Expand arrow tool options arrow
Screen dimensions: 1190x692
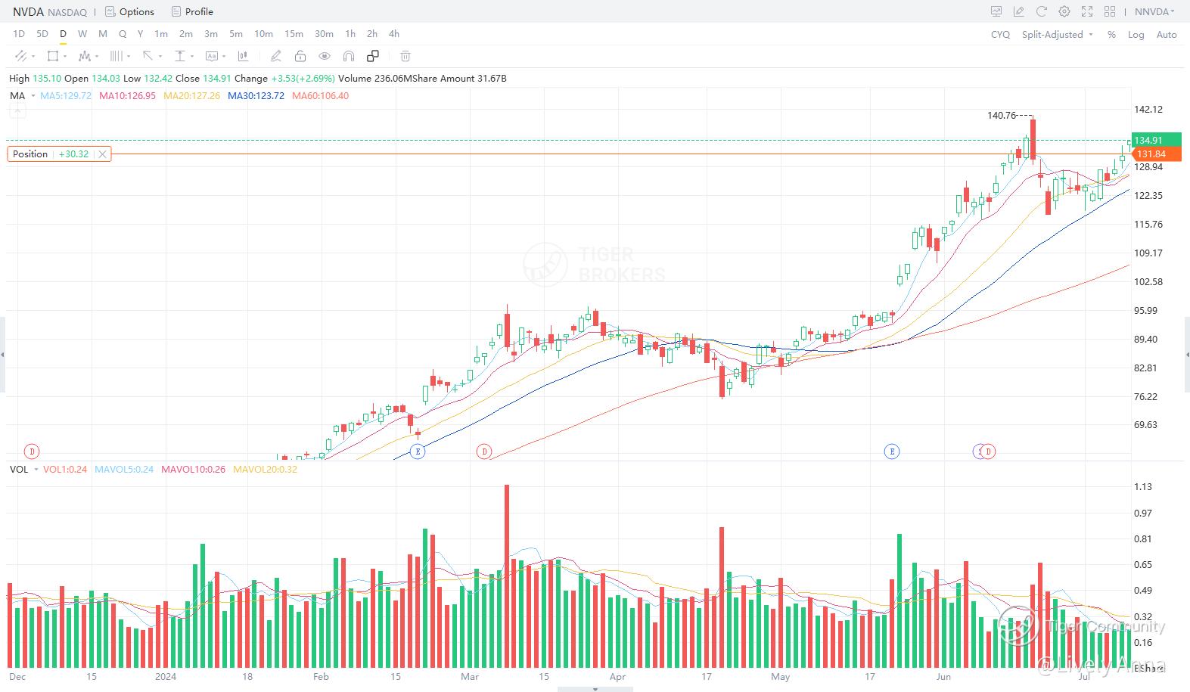(160, 56)
